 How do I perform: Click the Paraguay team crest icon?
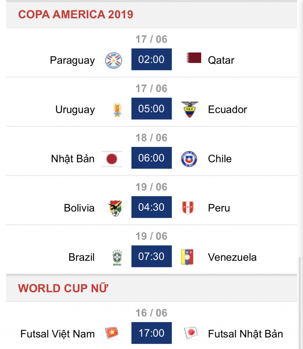(114, 60)
